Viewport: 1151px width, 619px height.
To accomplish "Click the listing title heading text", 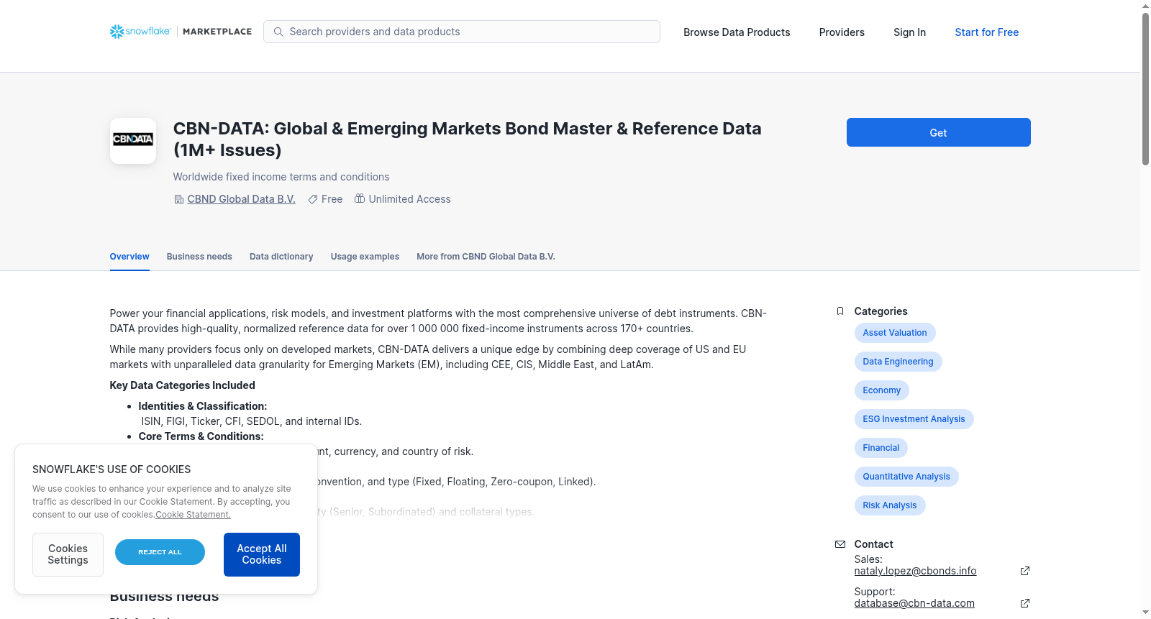I will 468,139.
